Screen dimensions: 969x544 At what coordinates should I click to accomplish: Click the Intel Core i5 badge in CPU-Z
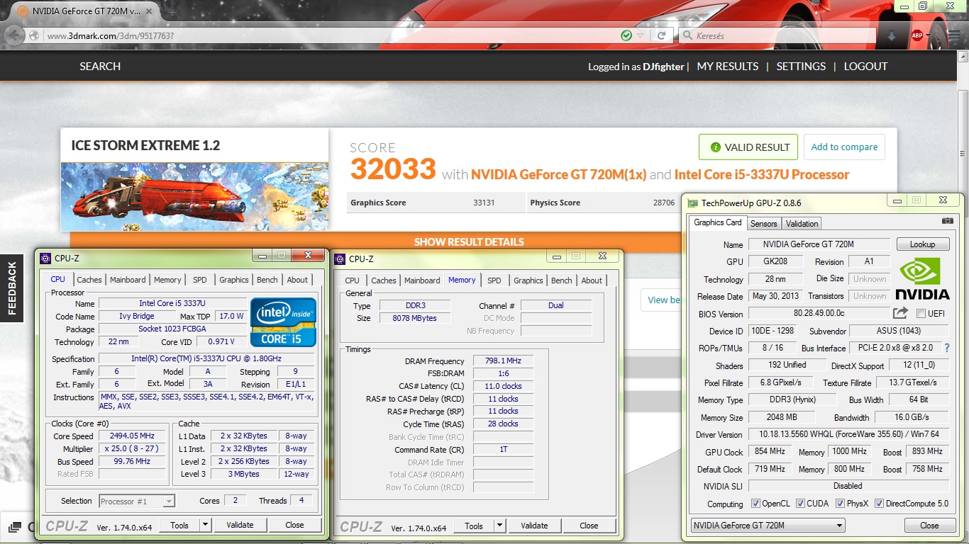(x=283, y=322)
